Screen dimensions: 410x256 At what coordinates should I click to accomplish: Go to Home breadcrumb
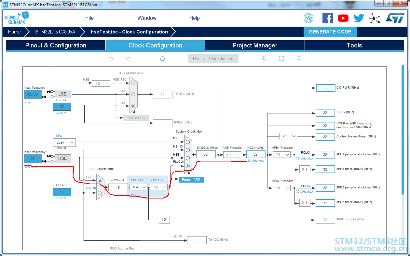(x=14, y=32)
